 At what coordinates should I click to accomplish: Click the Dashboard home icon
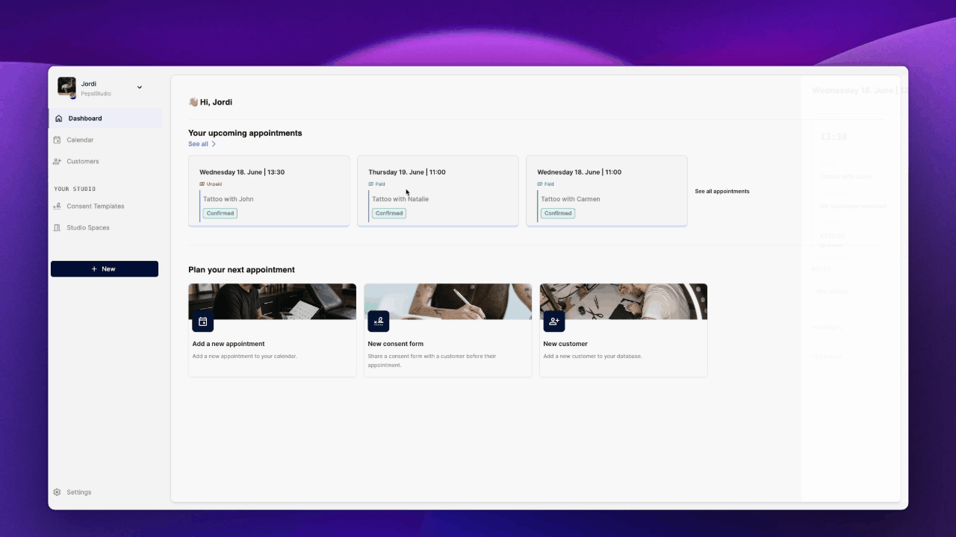pyautogui.click(x=58, y=119)
